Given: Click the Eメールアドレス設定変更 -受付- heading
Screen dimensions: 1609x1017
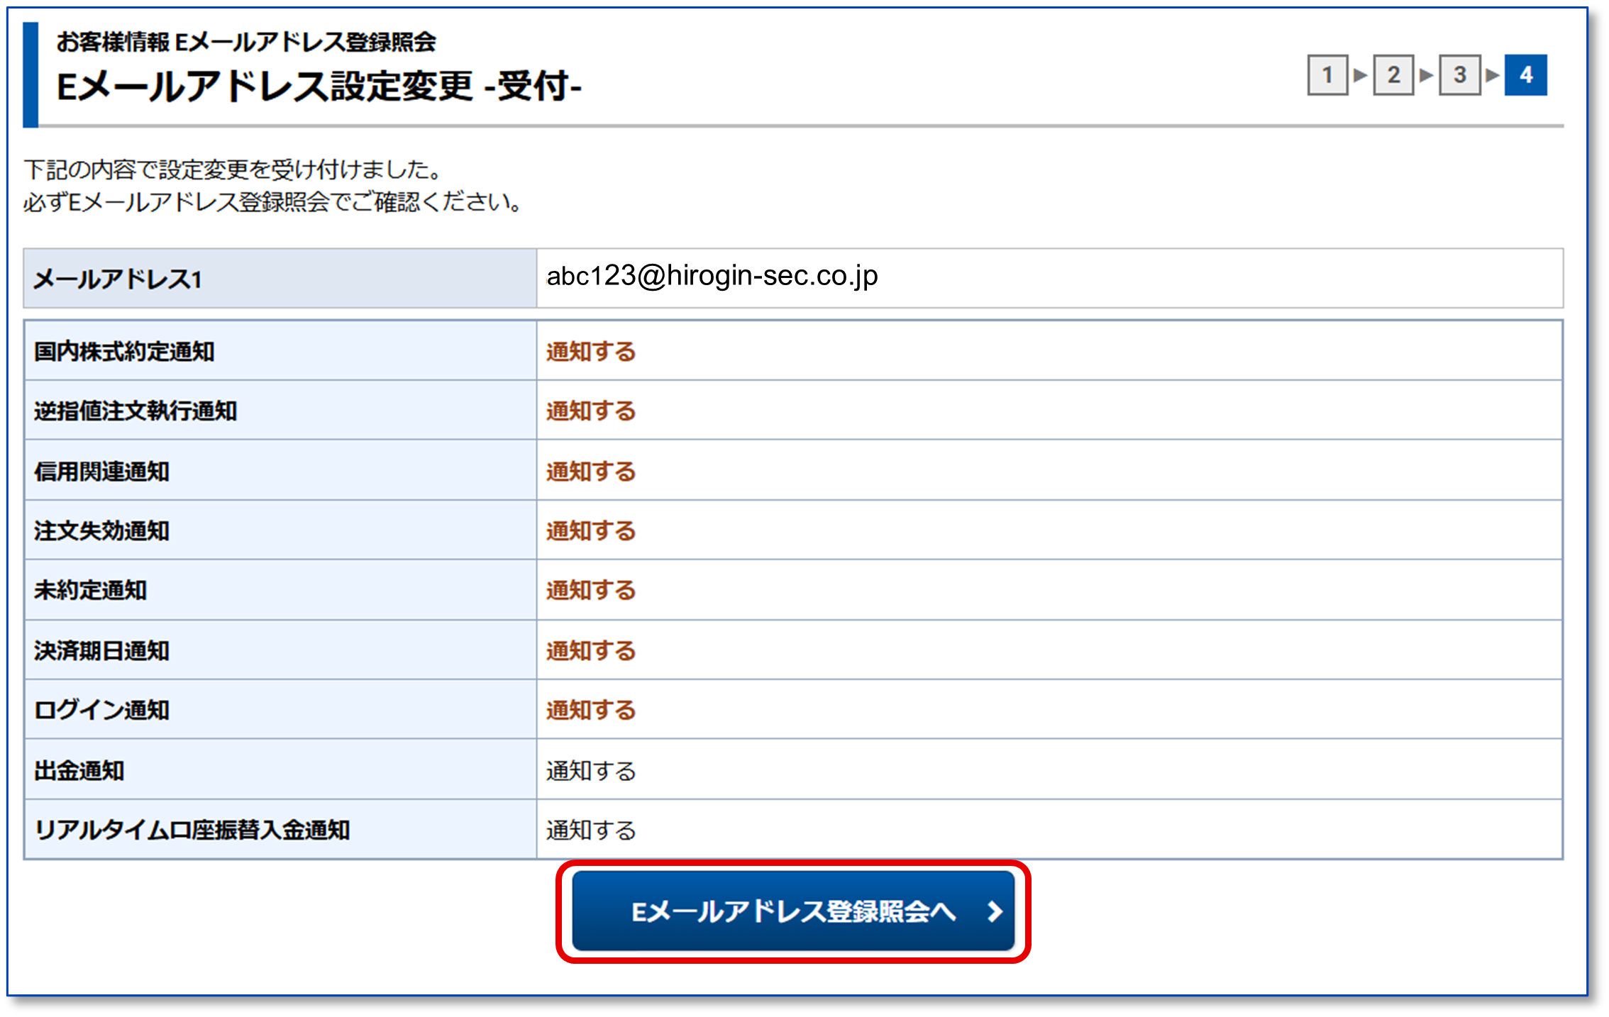Looking at the screenshot, I should (319, 87).
